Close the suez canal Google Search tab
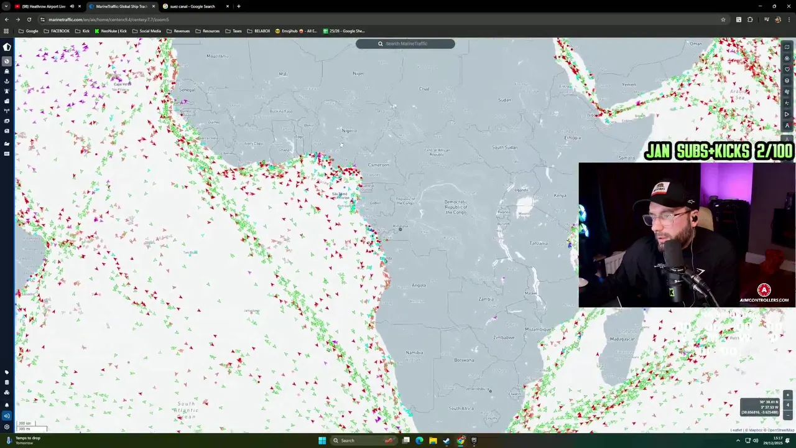The height and width of the screenshot is (448, 796). [x=227, y=6]
